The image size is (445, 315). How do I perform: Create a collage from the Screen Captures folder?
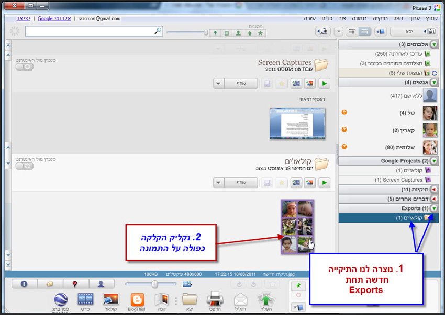point(310,83)
